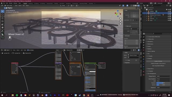172x97 pixels.
Task: Open the viewport Options button
Action: click(139, 8)
